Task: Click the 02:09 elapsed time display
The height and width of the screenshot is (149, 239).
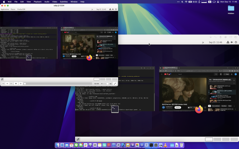Action: [96, 84]
